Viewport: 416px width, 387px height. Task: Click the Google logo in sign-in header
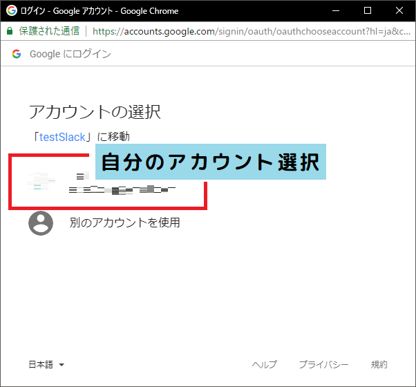(x=17, y=54)
